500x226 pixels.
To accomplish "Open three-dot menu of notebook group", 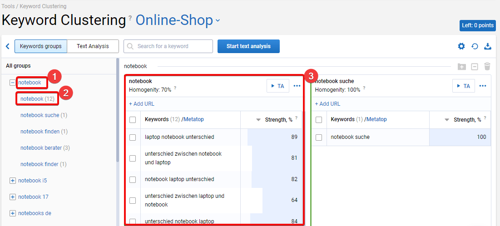I will coord(297,86).
